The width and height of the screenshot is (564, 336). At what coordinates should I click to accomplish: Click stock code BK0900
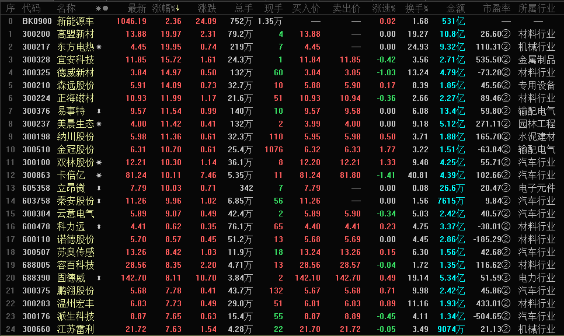(37, 21)
